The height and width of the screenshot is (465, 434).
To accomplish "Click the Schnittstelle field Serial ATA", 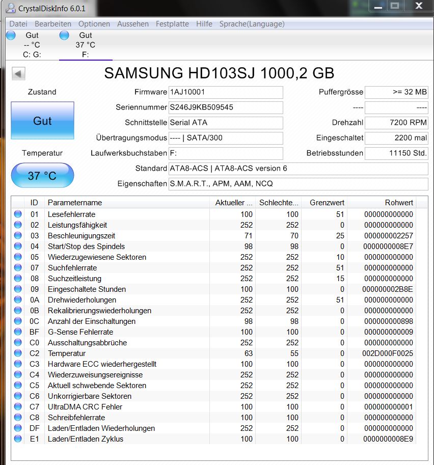I will (x=226, y=123).
